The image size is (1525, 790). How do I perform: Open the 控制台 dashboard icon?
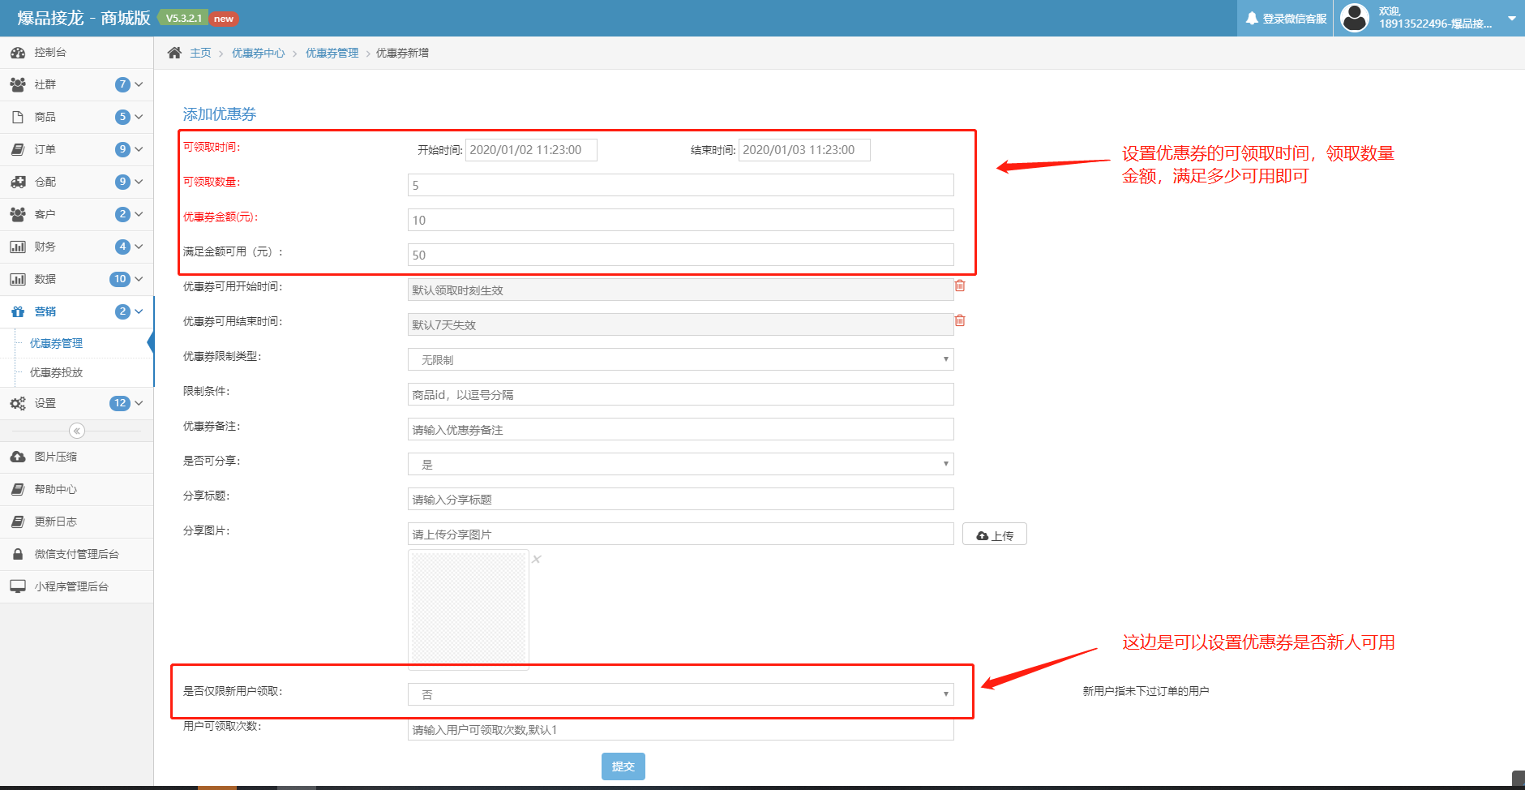[x=17, y=53]
